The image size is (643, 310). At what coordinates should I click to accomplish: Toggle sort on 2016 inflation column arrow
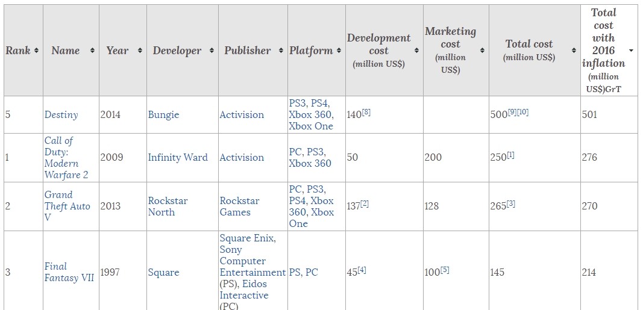pos(631,51)
